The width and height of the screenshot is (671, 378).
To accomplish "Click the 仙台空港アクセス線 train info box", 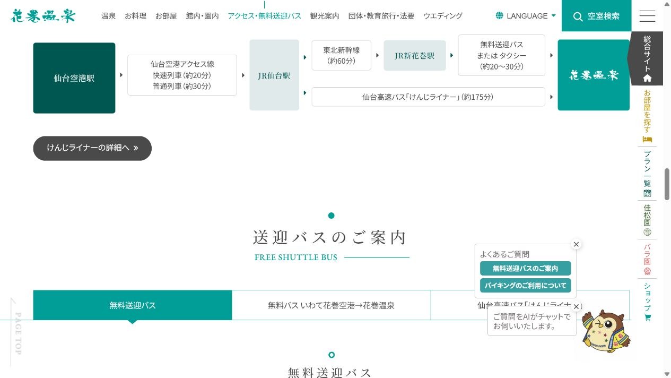I will tap(182, 75).
